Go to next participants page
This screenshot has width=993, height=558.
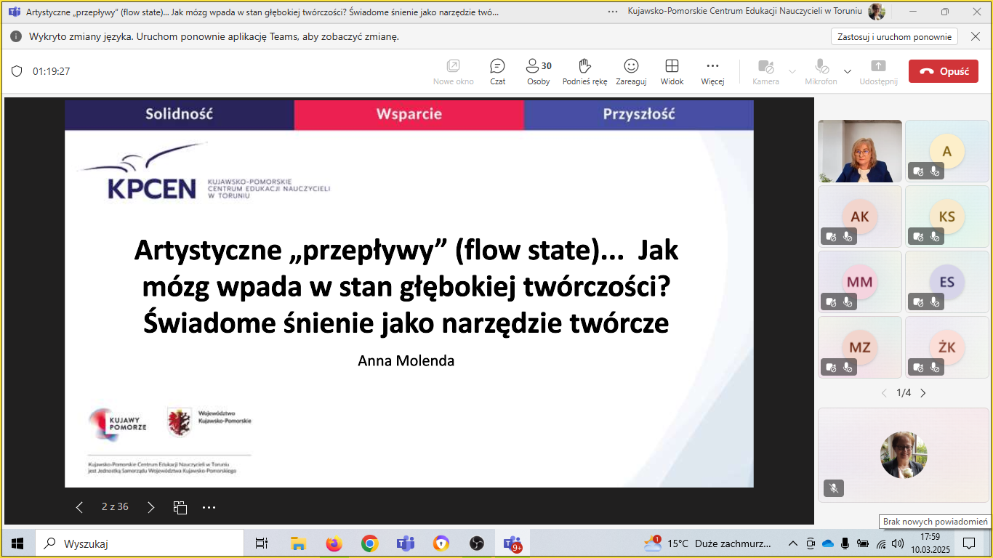tap(923, 393)
